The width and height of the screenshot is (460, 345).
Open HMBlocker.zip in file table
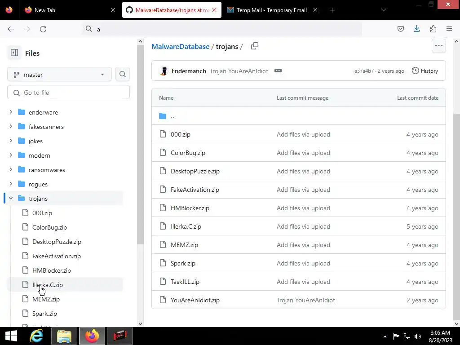[190, 208]
